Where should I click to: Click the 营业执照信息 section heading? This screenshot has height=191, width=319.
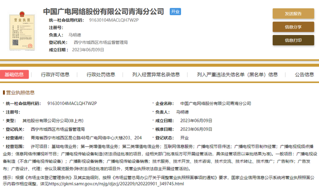click(20, 93)
